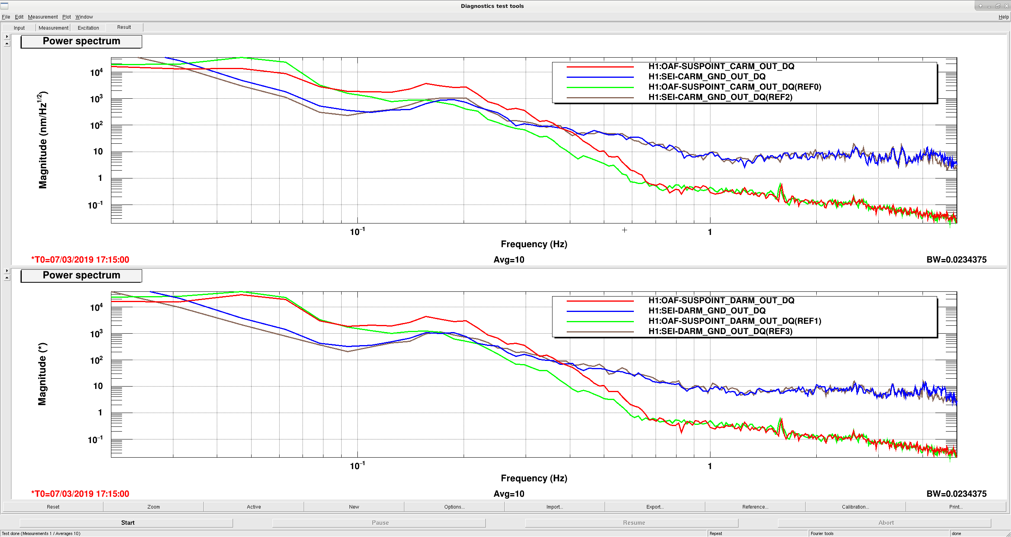
Task: Toggle the Active plot button
Action: click(254, 507)
